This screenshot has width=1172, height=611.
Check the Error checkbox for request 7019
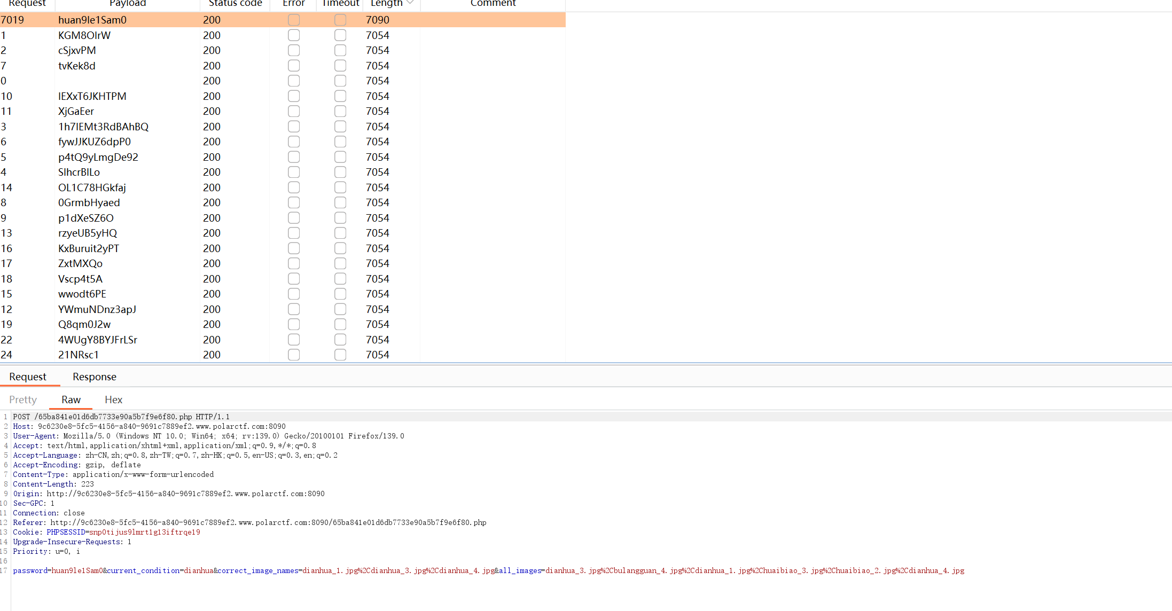coord(293,20)
